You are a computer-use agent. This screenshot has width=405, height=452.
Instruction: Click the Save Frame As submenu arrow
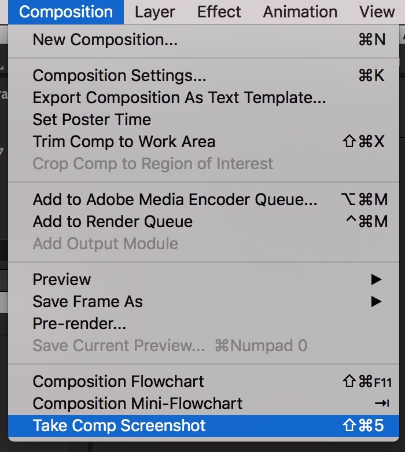click(376, 301)
